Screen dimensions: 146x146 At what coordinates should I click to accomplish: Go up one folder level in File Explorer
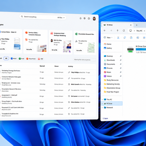117,30
